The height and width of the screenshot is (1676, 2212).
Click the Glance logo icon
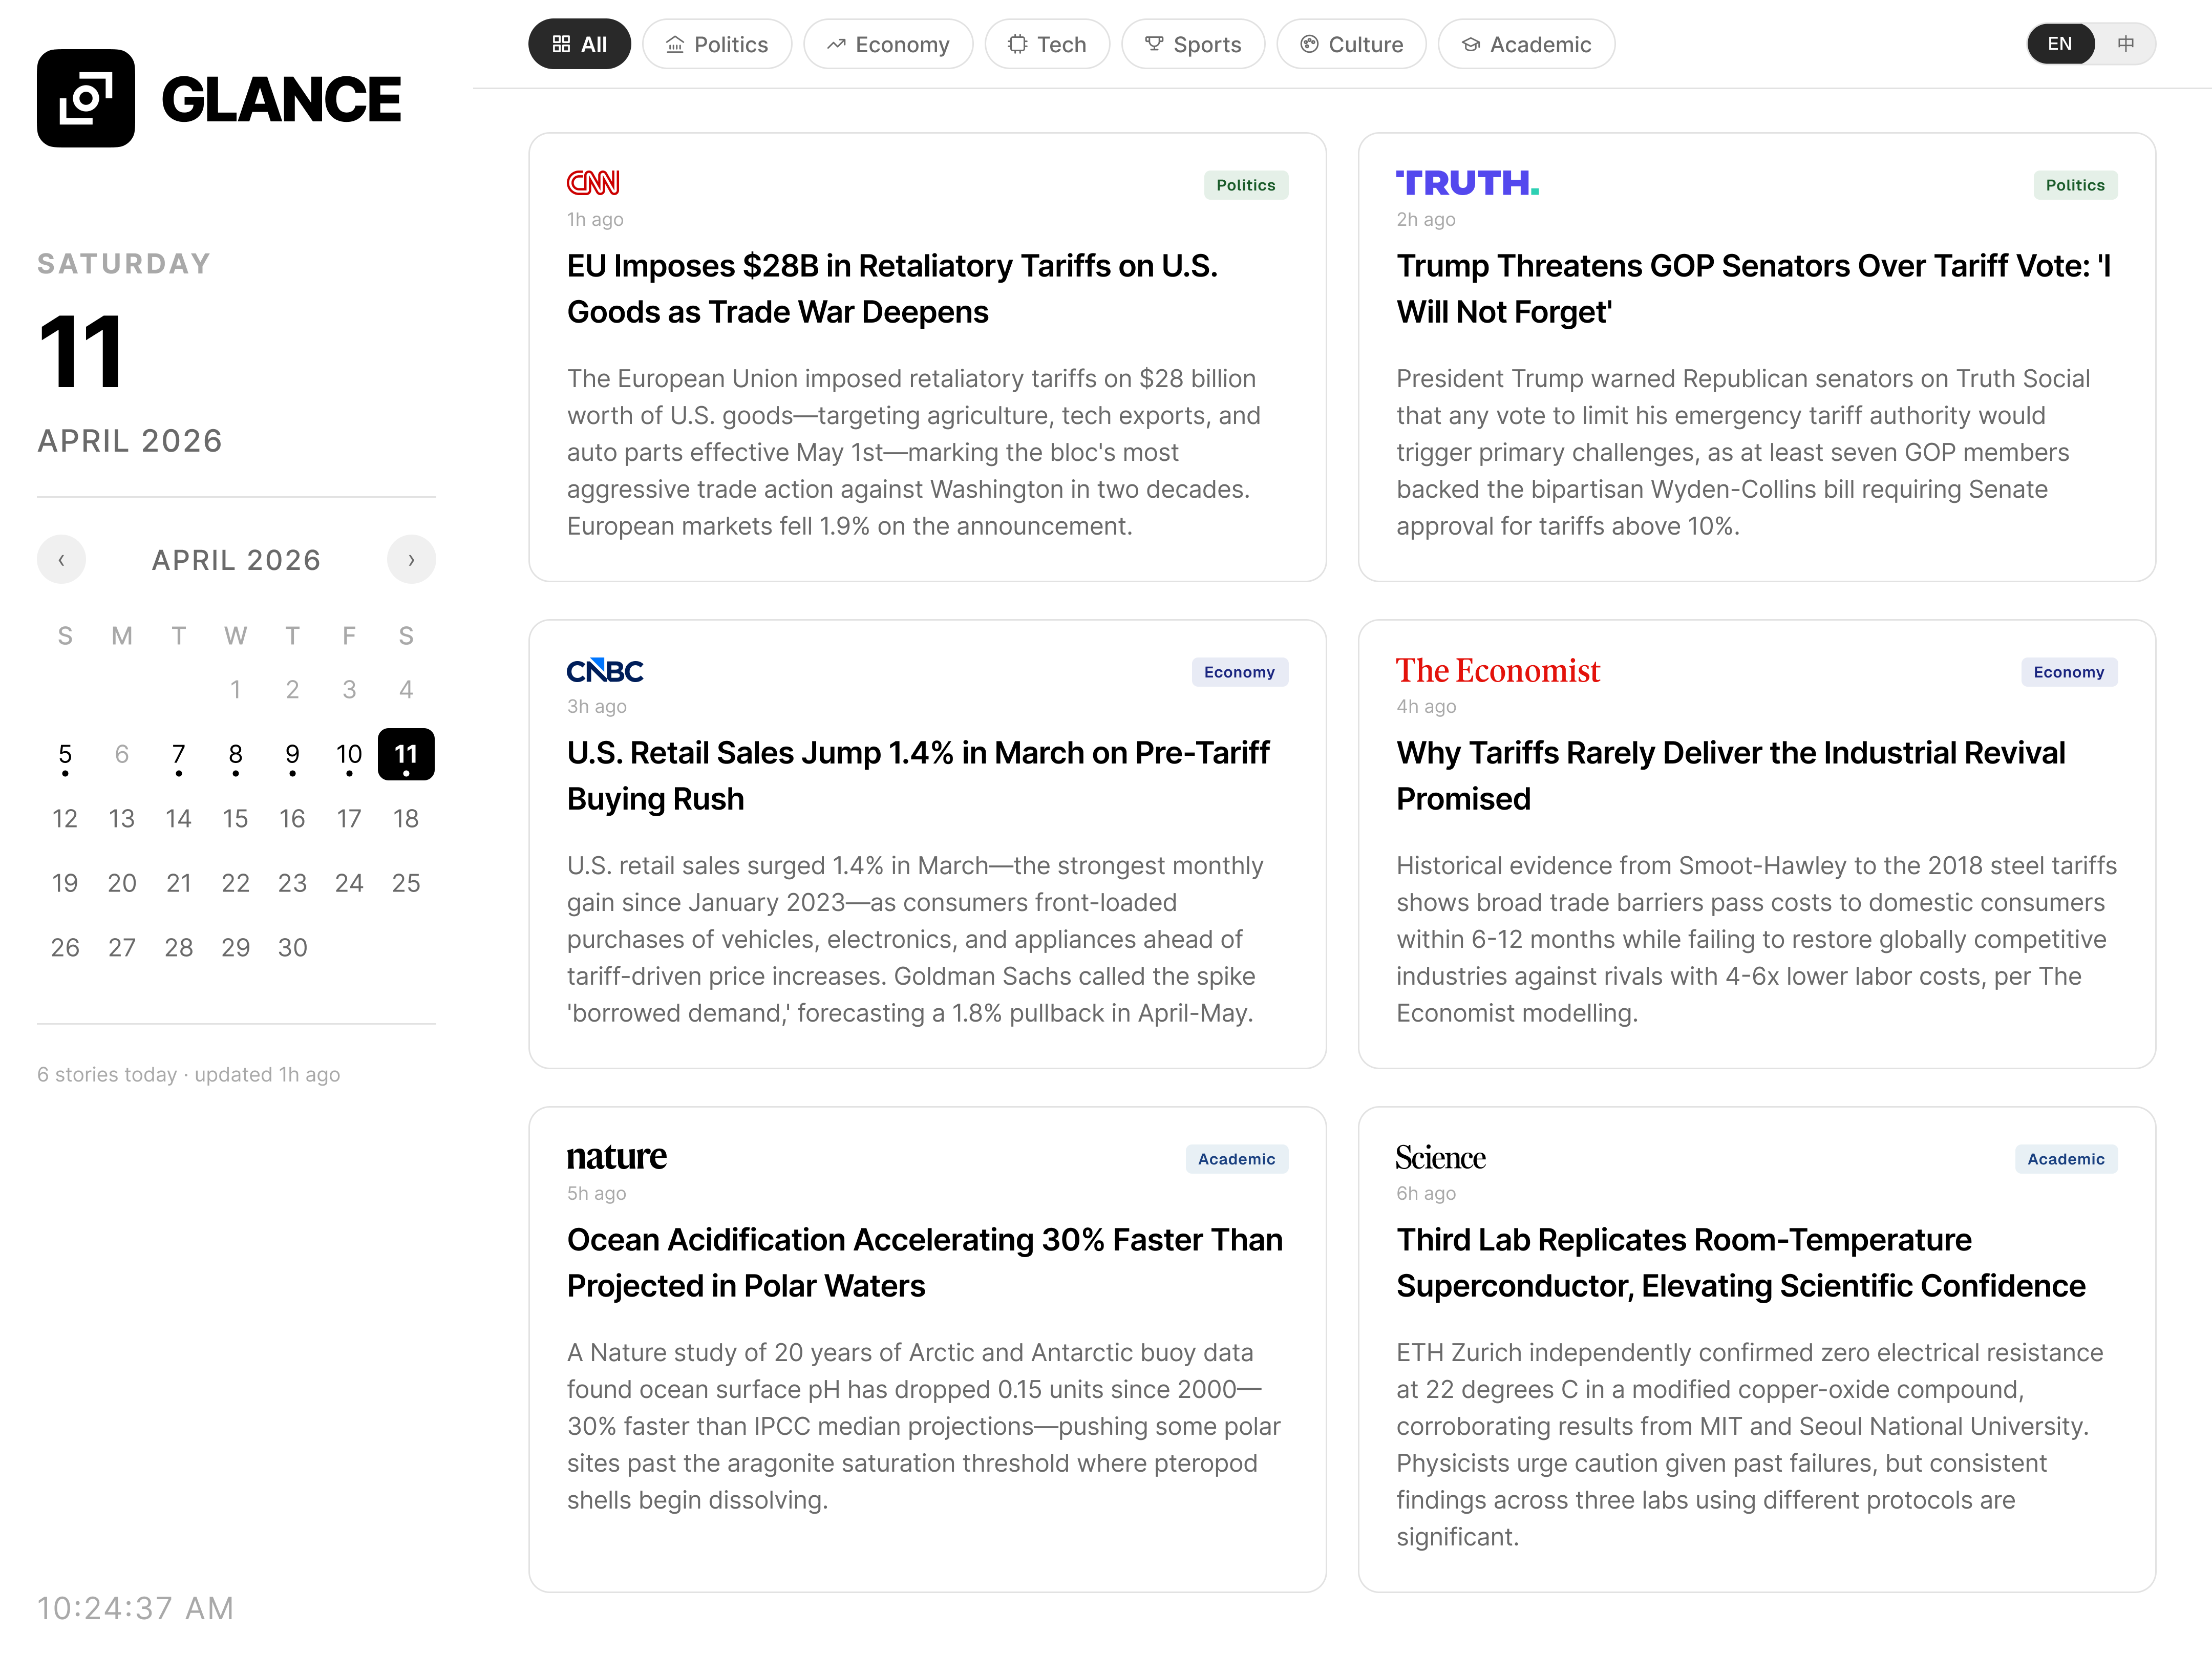(85, 98)
